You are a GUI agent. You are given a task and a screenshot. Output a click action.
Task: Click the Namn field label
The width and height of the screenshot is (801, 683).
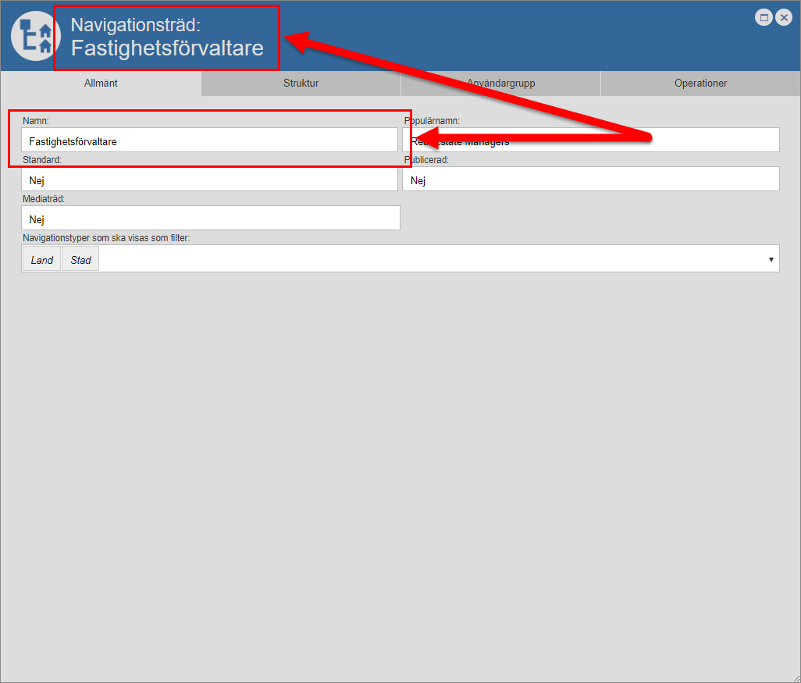(36, 121)
